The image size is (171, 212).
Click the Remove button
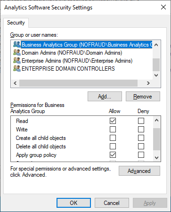click(x=143, y=97)
